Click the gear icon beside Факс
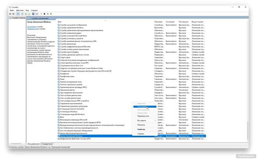The image size is (257, 159). [x=59, y=117]
